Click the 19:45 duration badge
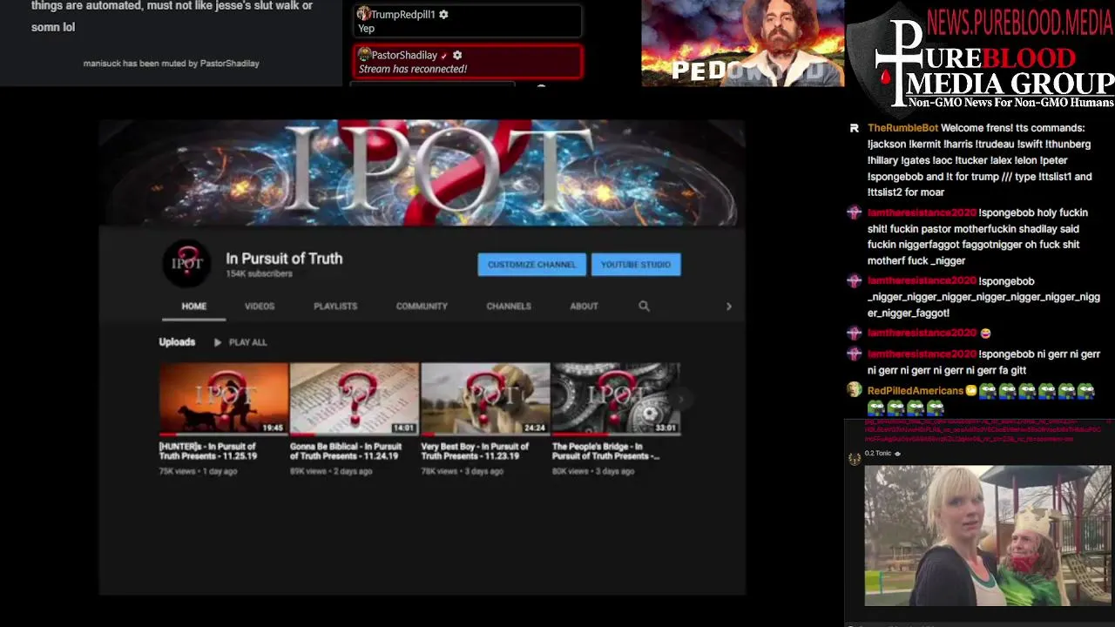Viewport: 1115px width, 627px height. (273, 428)
